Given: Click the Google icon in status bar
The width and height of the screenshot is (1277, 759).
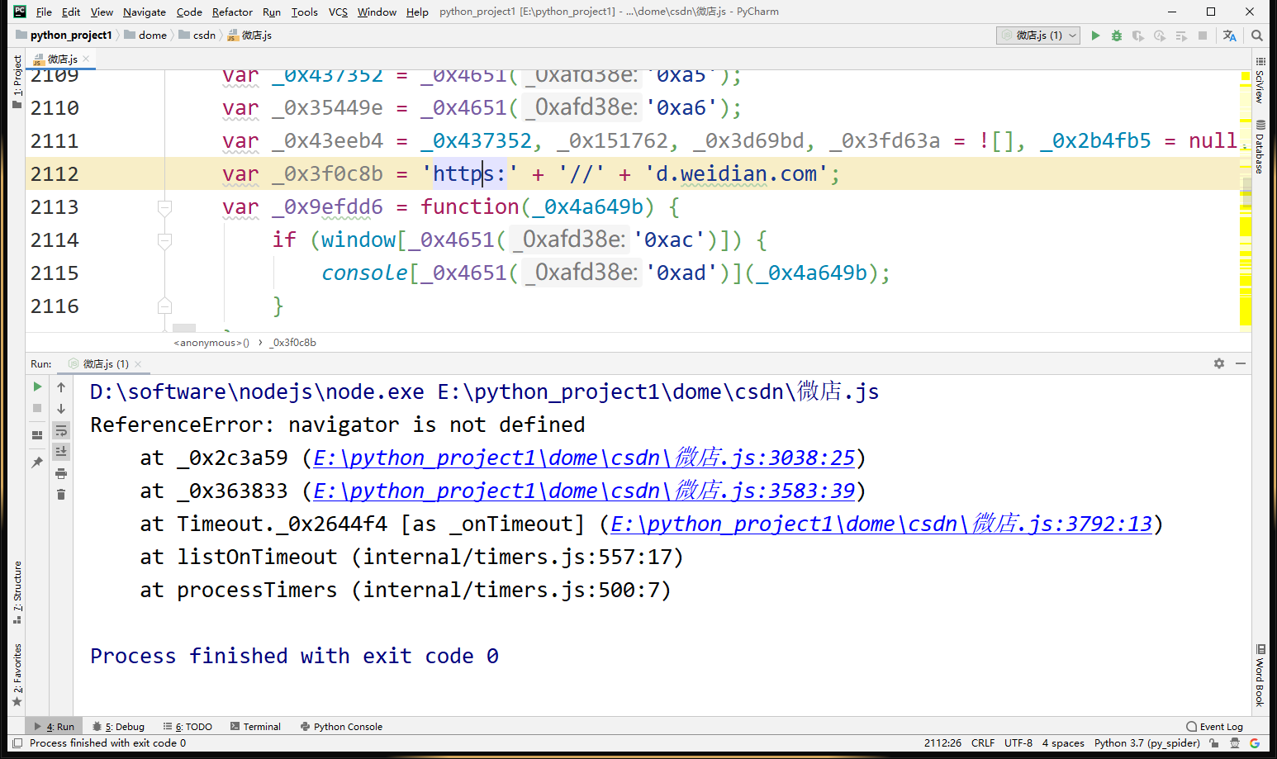Looking at the screenshot, I should 1256,743.
